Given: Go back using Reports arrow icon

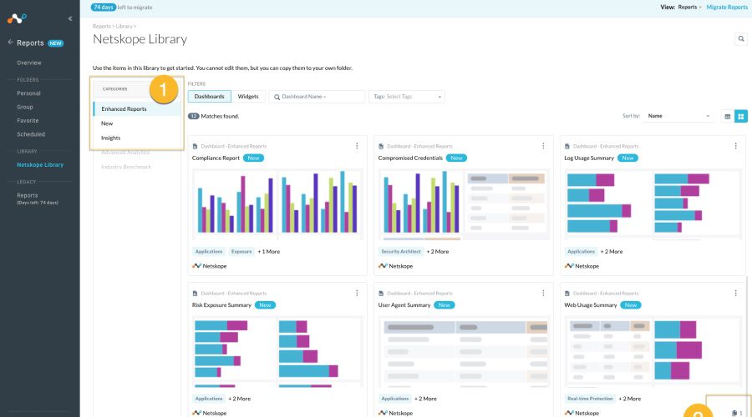Looking at the screenshot, I should tap(10, 43).
